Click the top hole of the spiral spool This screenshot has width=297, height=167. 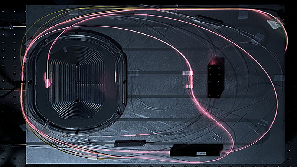tap(77, 65)
